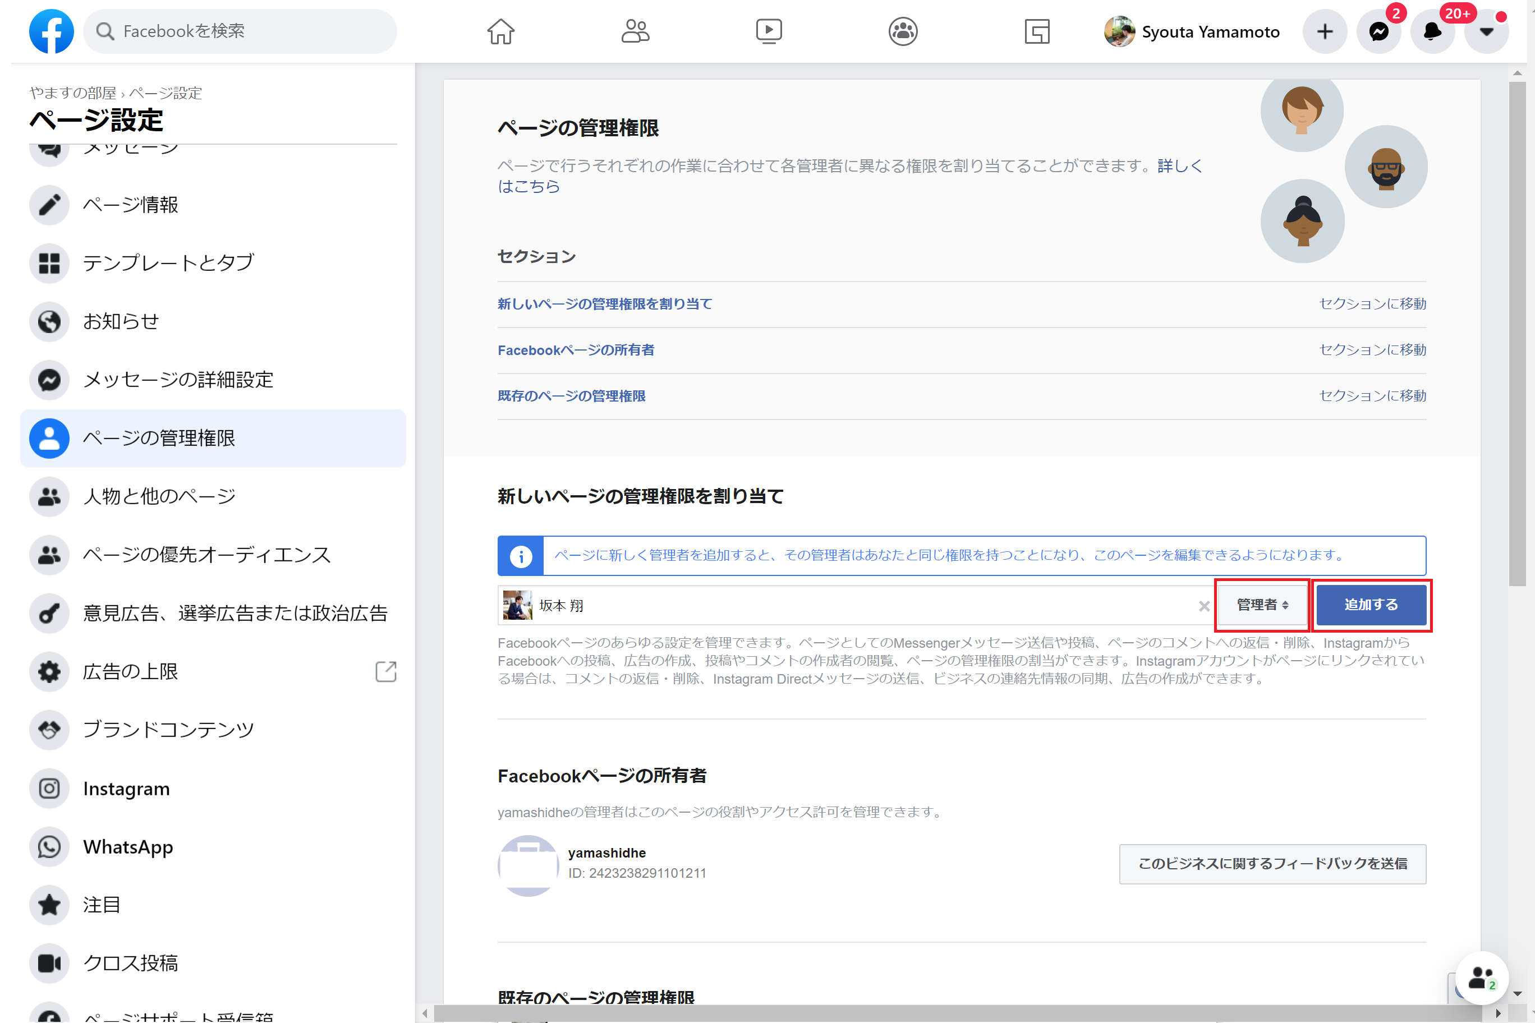Image resolution: width=1535 pixels, height=1023 pixels.
Task: Click the info icon in blue notice
Action: pos(520,556)
